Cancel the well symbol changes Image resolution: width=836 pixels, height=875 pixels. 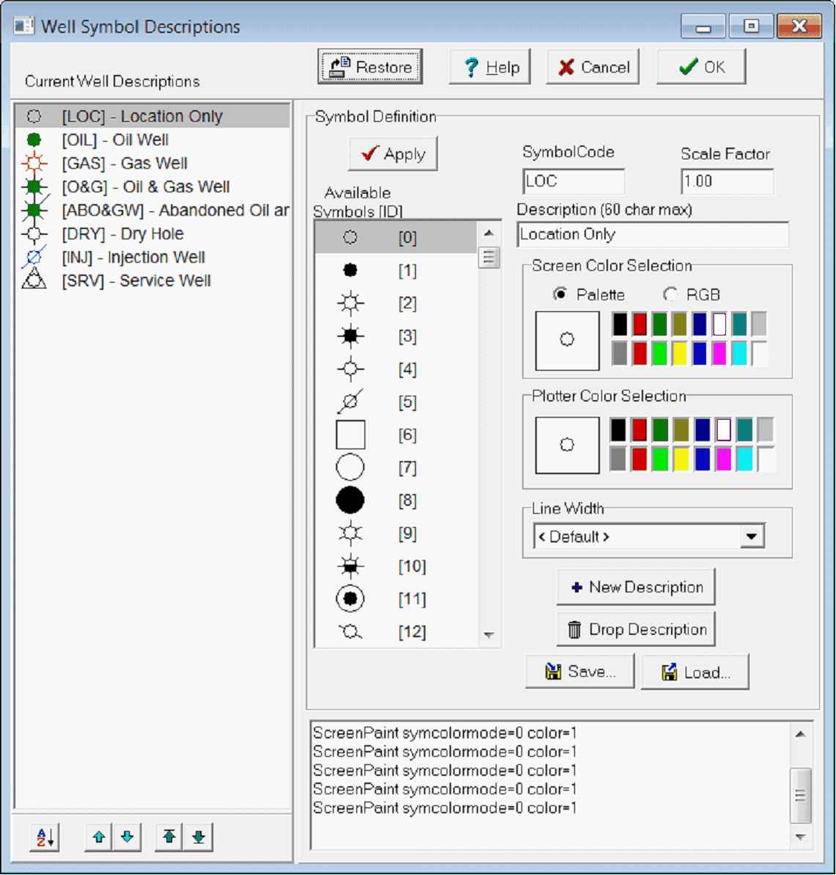pyautogui.click(x=593, y=67)
